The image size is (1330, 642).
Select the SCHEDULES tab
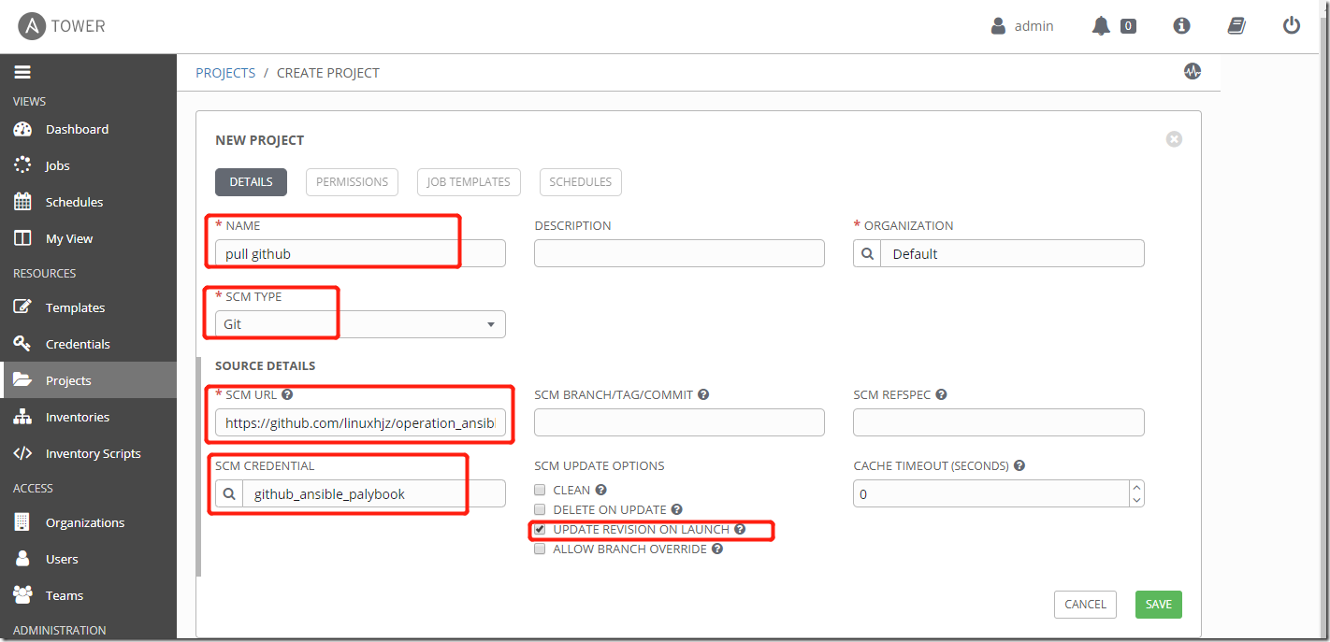click(581, 182)
